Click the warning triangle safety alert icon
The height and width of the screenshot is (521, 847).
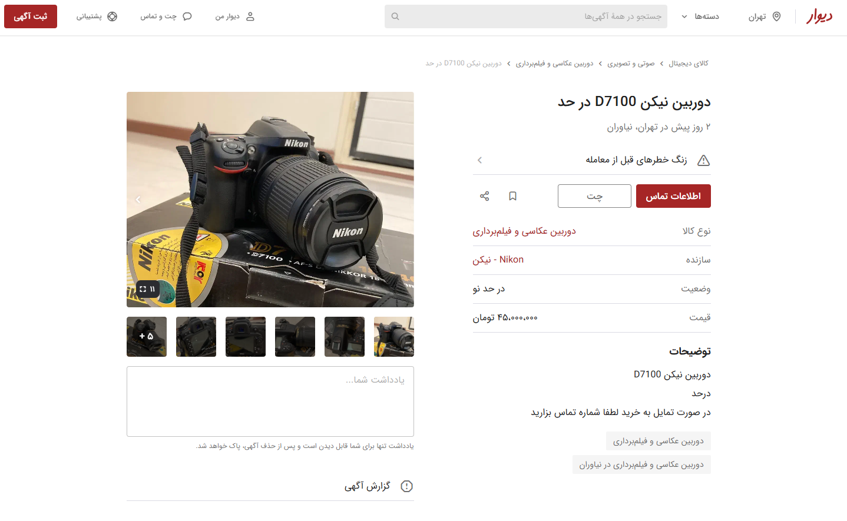pos(703,160)
